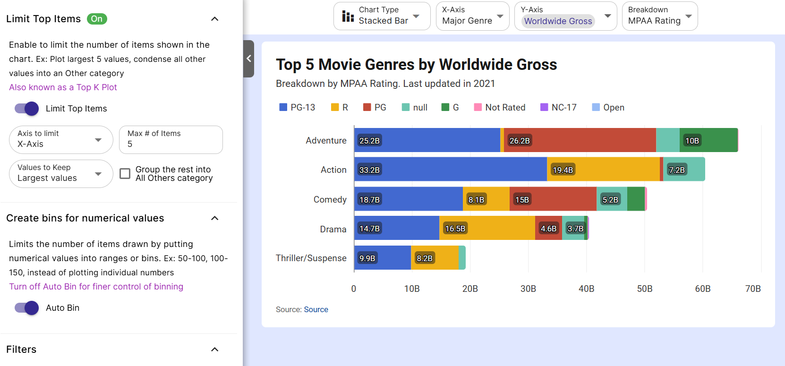Click the PG-13 blue legend swatch
This screenshot has height=366, width=785.
283,107
